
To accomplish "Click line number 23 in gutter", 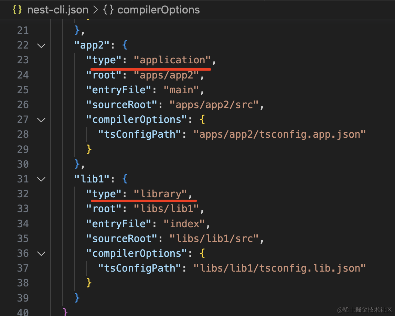I will [x=23, y=60].
